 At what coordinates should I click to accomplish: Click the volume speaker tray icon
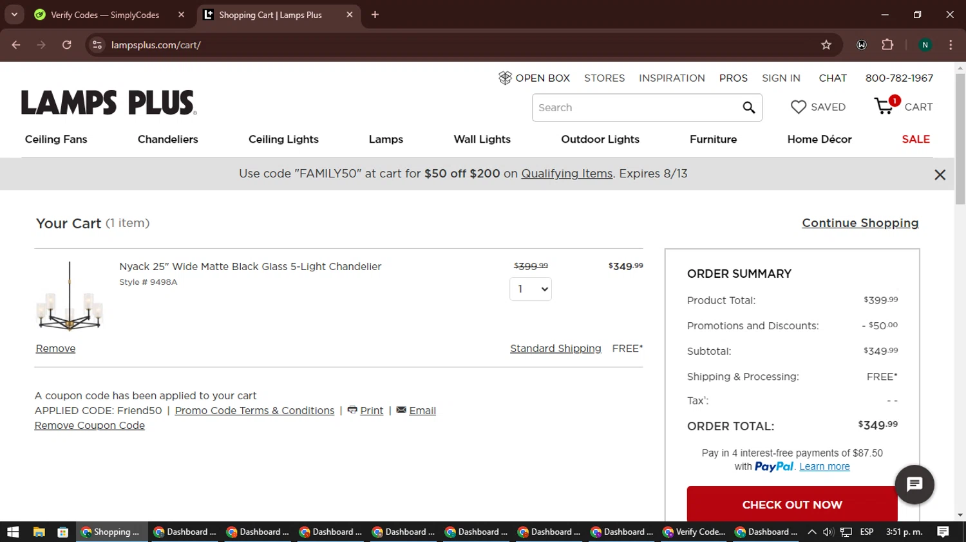coord(828,532)
